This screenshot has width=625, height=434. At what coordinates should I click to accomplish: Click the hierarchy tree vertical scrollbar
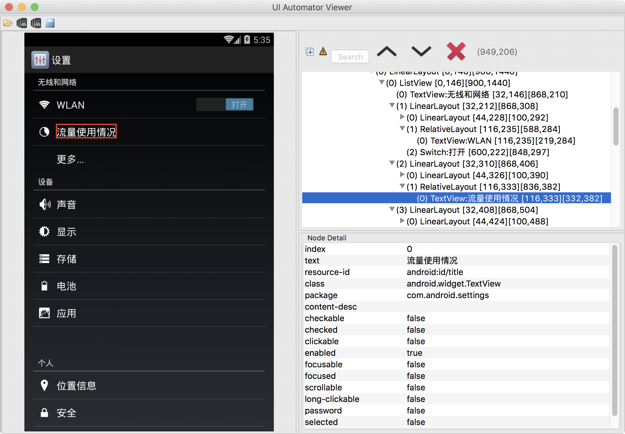click(x=615, y=126)
